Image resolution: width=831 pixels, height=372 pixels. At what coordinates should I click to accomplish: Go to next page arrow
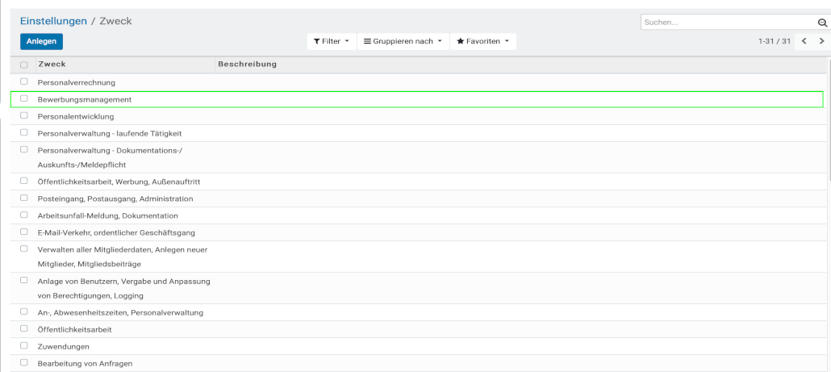(x=821, y=41)
